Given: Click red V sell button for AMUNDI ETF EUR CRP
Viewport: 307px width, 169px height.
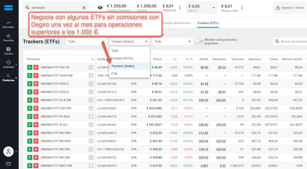Looking at the screenshot, I should [36, 108].
